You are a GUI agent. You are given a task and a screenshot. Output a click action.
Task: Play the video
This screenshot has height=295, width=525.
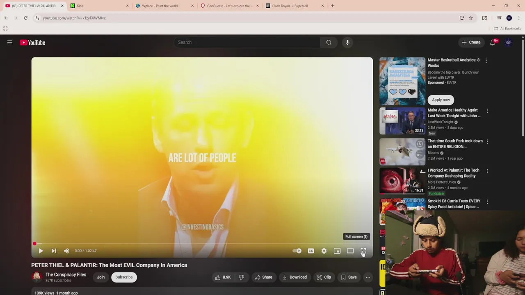point(41,251)
